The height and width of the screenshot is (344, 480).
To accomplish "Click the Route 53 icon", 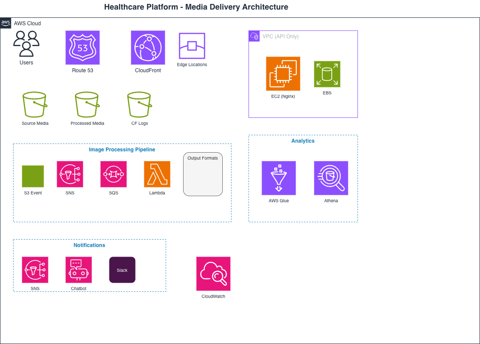I will (x=82, y=47).
